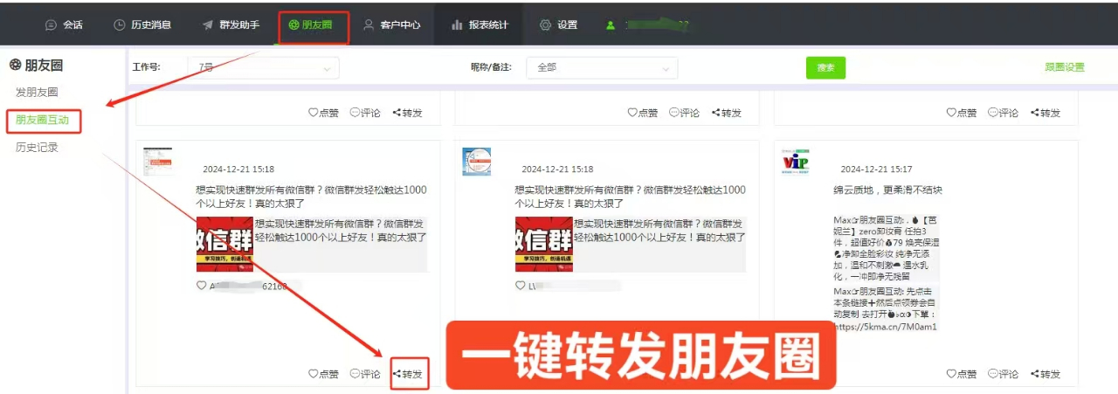Viewport: 1118px width, 394px height.
Task: Select 发朋友圈 in the left sidebar
Action: pyautogui.click(x=37, y=92)
